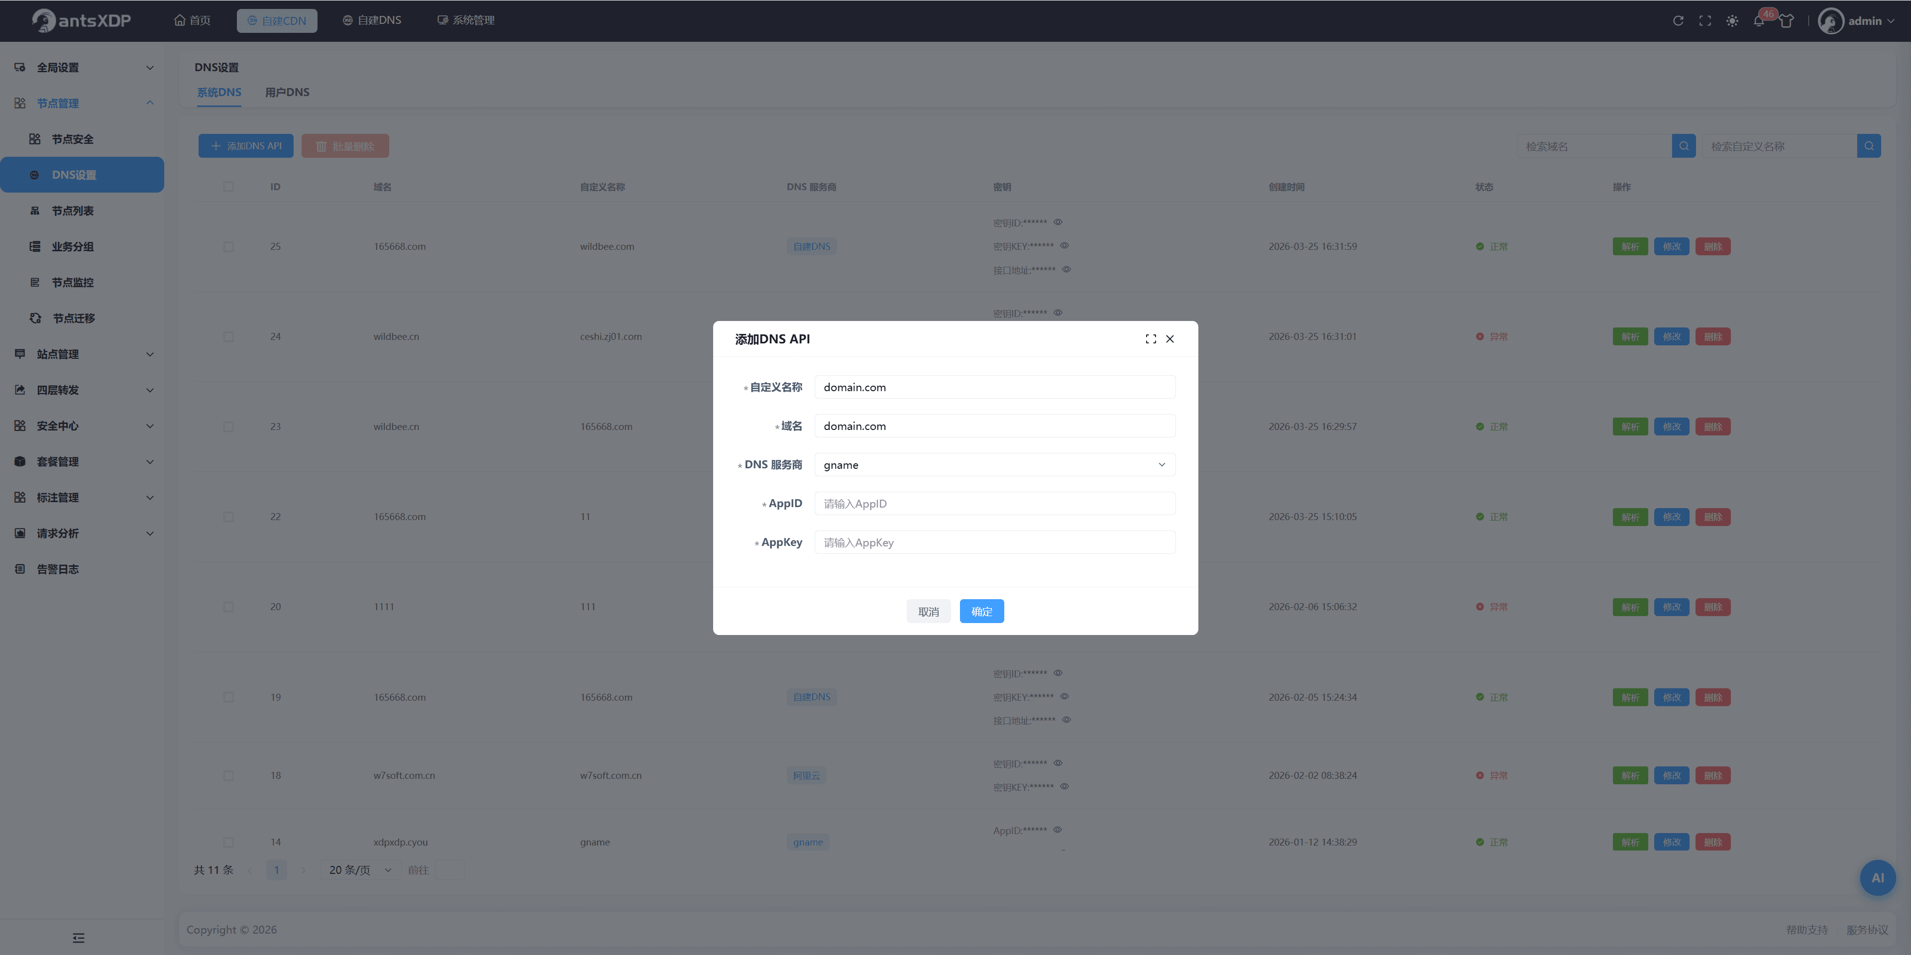The height and width of the screenshot is (955, 1911).
Task: Reveal 密钥ID for row 25
Action: click(x=1059, y=222)
